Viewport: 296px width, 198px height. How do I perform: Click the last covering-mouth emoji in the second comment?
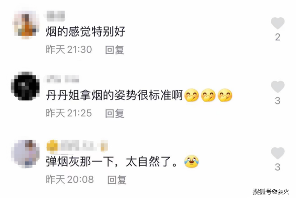[225, 95]
